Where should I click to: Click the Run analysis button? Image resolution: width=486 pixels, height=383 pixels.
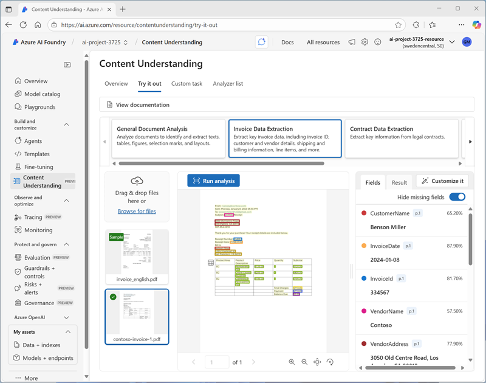coord(213,181)
